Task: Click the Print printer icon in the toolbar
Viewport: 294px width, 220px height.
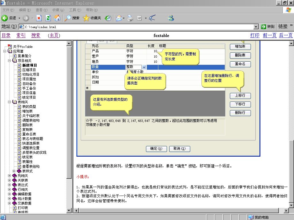Action: [x=130, y=18]
